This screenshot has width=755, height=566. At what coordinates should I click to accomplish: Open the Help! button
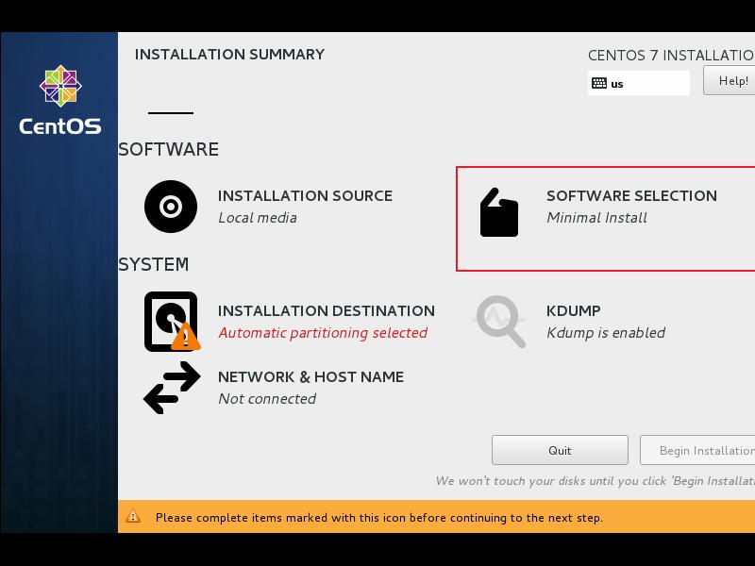click(x=731, y=81)
